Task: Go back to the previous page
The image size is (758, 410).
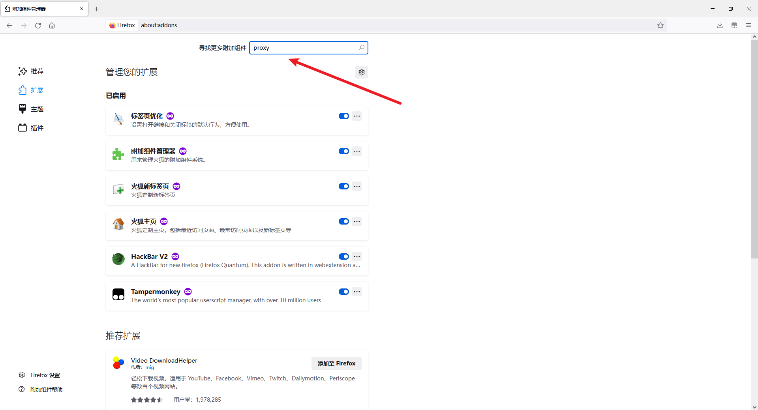Action: [x=9, y=25]
